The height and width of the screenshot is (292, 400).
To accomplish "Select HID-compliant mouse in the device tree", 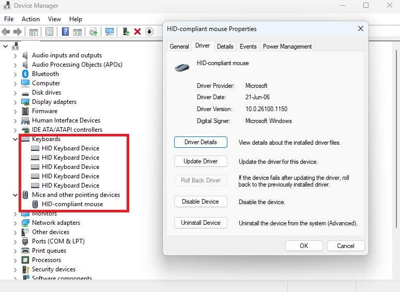I will pyautogui.click(x=72, y=204).
